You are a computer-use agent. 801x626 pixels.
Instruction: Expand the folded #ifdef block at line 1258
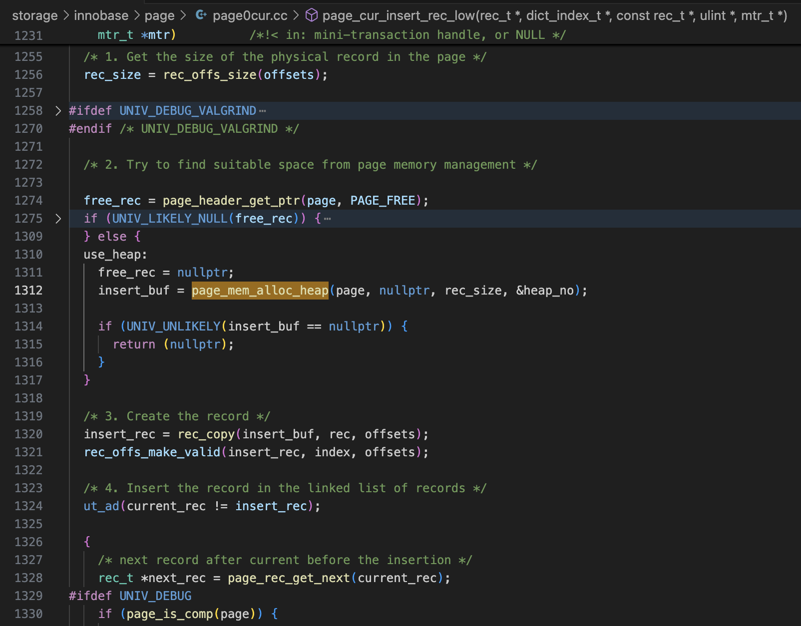58,111
